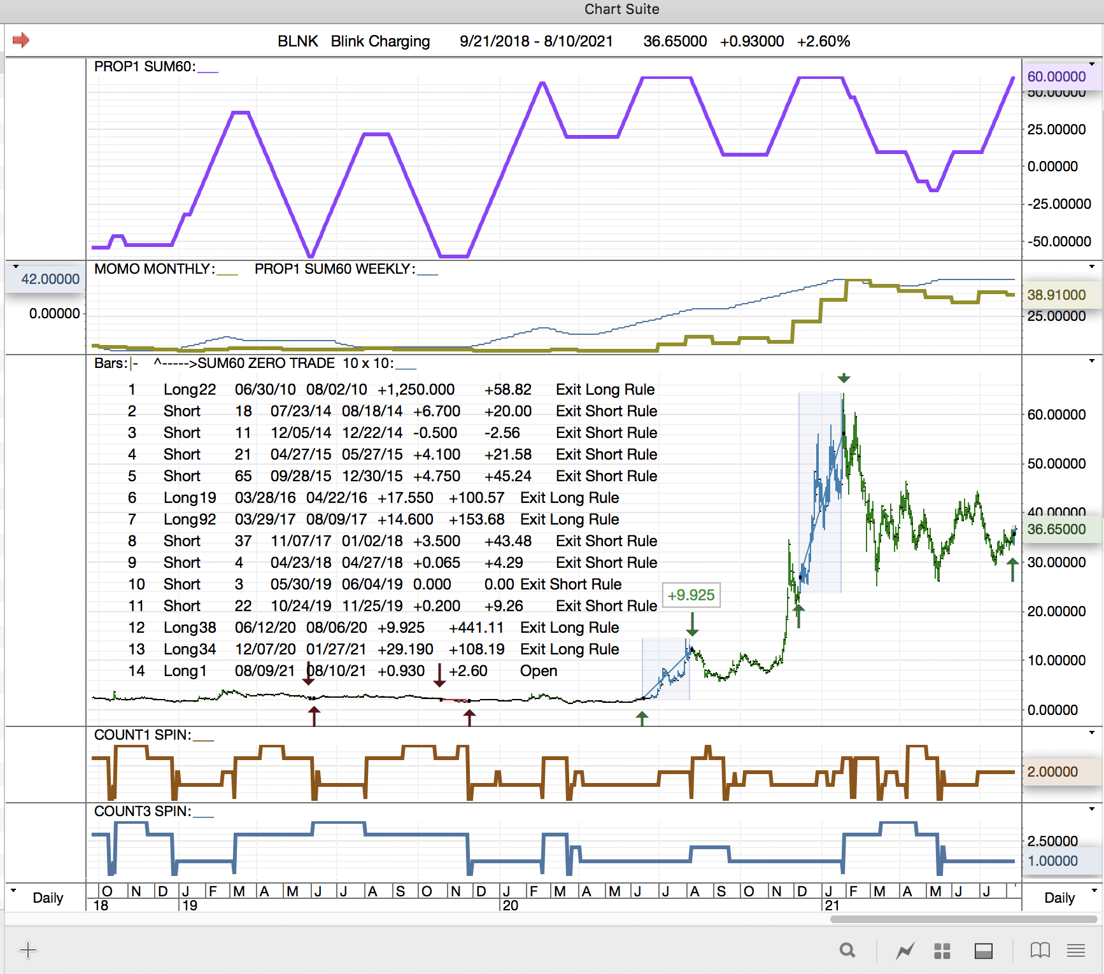The width and height of the screenshot is (1104, 974).
Task: Click the magnifying glass search icon
Action: [x=847, y=950]
